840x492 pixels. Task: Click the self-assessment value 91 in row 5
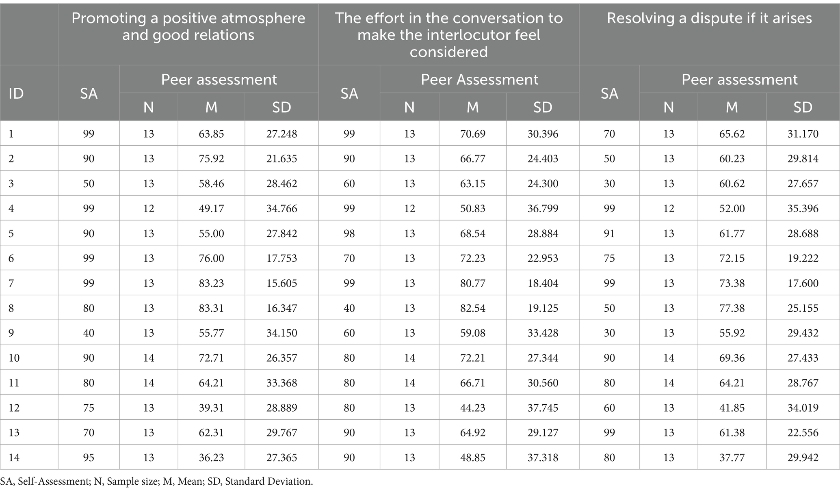[x=609, y=233]
